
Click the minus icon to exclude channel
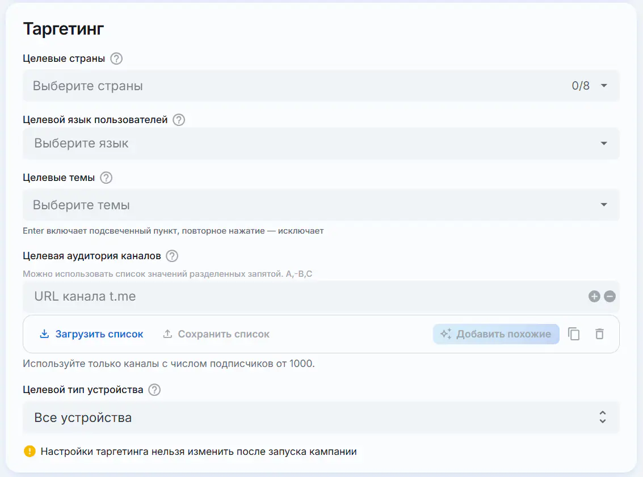coord(610,296)
